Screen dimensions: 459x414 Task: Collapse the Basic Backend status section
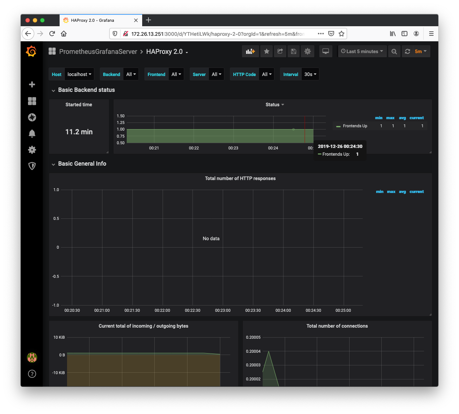53,90
